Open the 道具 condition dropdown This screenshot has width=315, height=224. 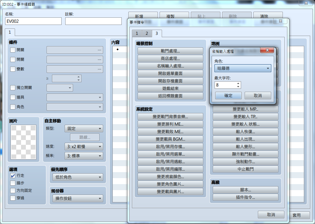(75, 97)
